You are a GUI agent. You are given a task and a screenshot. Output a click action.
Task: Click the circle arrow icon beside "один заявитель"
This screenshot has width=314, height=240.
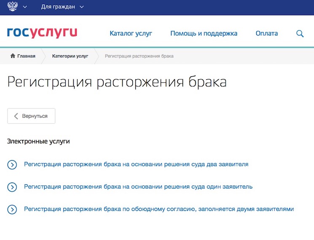(x=12, y=187)
